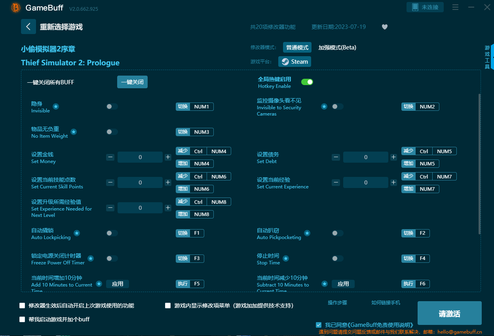Decrease Experience Needed for Next Level
The image size is (494, 336).
point(110,208)
